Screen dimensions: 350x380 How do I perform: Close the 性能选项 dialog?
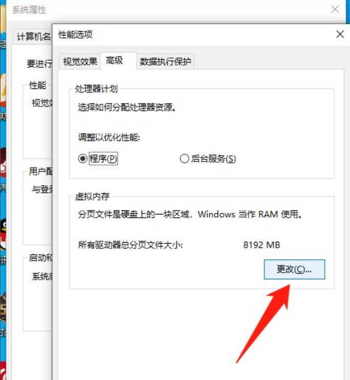point(340,34)
